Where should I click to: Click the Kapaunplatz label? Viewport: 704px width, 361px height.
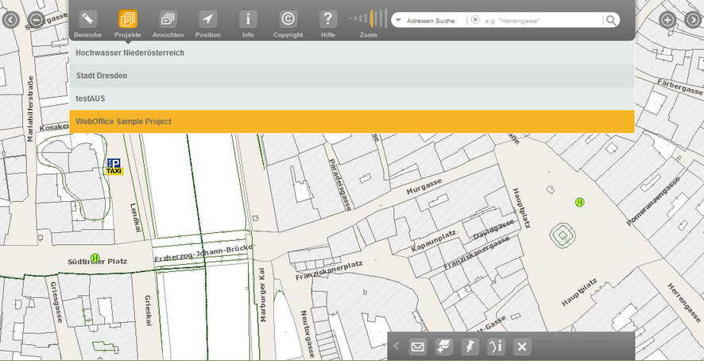[433, 241]
